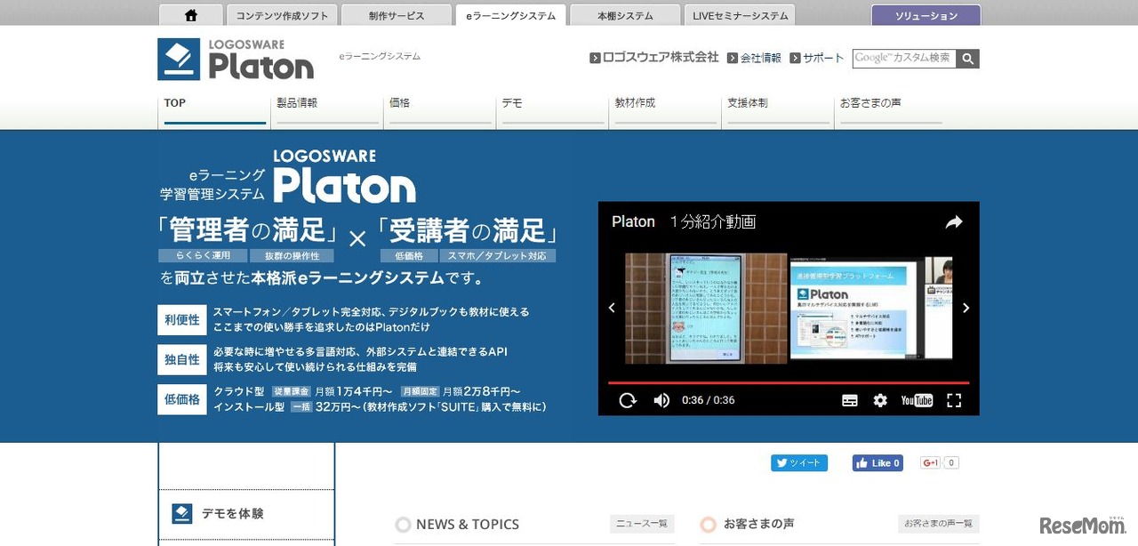Click the search magnifier icon

969,58
